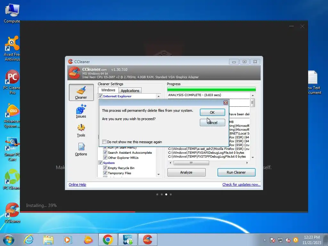This screenshot has width=328, height=246.
Task: Click the results scroll-right arrow
Action: click(247, 163)
